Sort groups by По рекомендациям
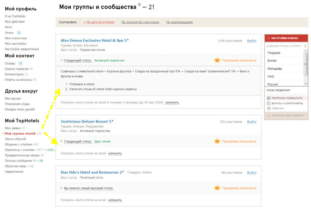This screenshot has height=208, width=311. (179, 23)
